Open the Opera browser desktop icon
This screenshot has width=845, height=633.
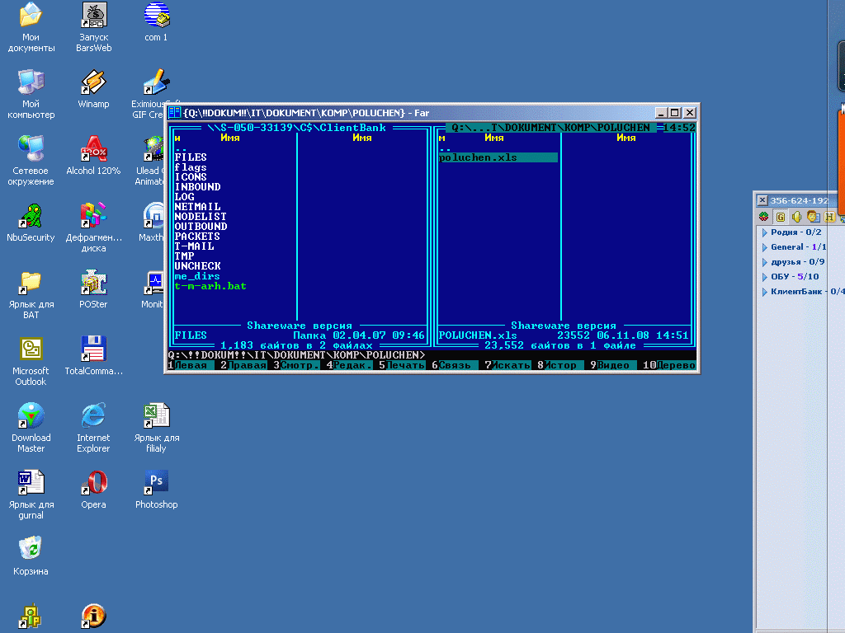coord(93,481)
